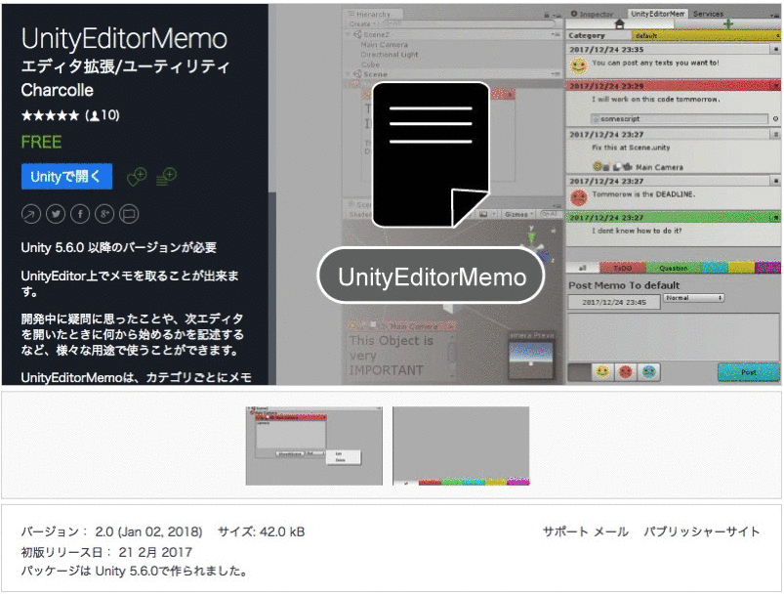Screen dimensions: 784x595
Task: Click the small square button on the red 23:29 memo header
Action: (x=776, y=86)
